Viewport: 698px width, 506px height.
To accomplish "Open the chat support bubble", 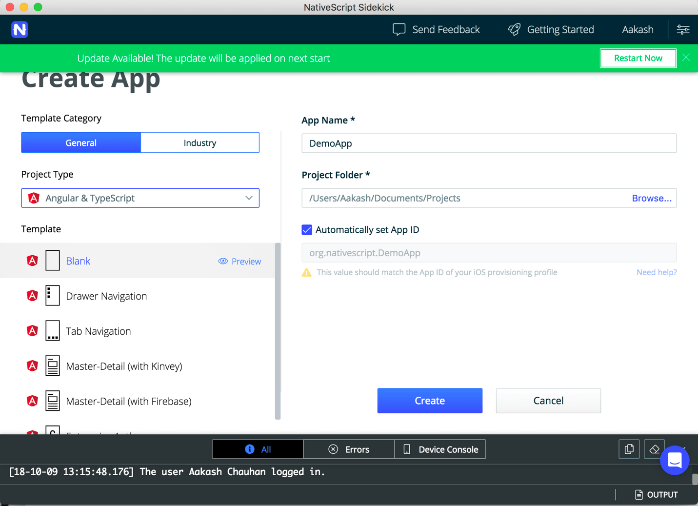I will click(x=675, y=460).
